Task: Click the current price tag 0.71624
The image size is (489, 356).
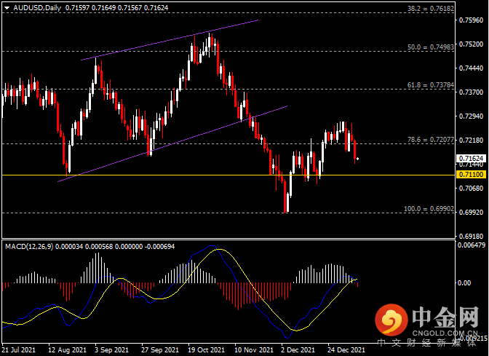Action: (472, 158)
